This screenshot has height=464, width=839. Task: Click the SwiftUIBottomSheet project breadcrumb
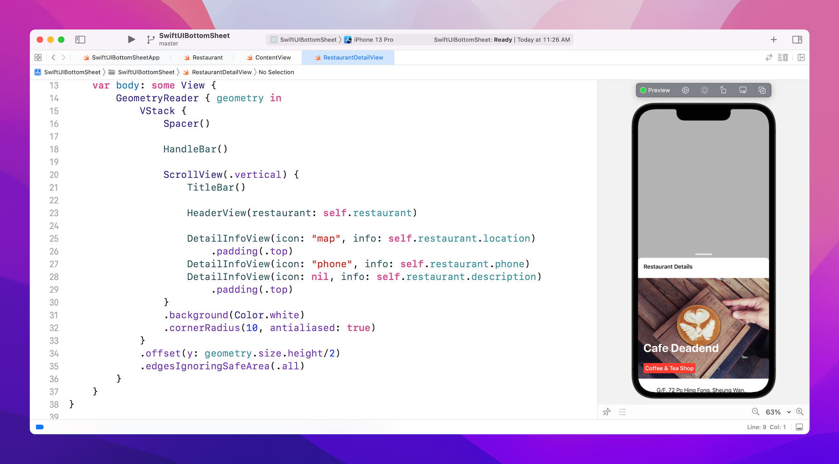click(68, 72)
